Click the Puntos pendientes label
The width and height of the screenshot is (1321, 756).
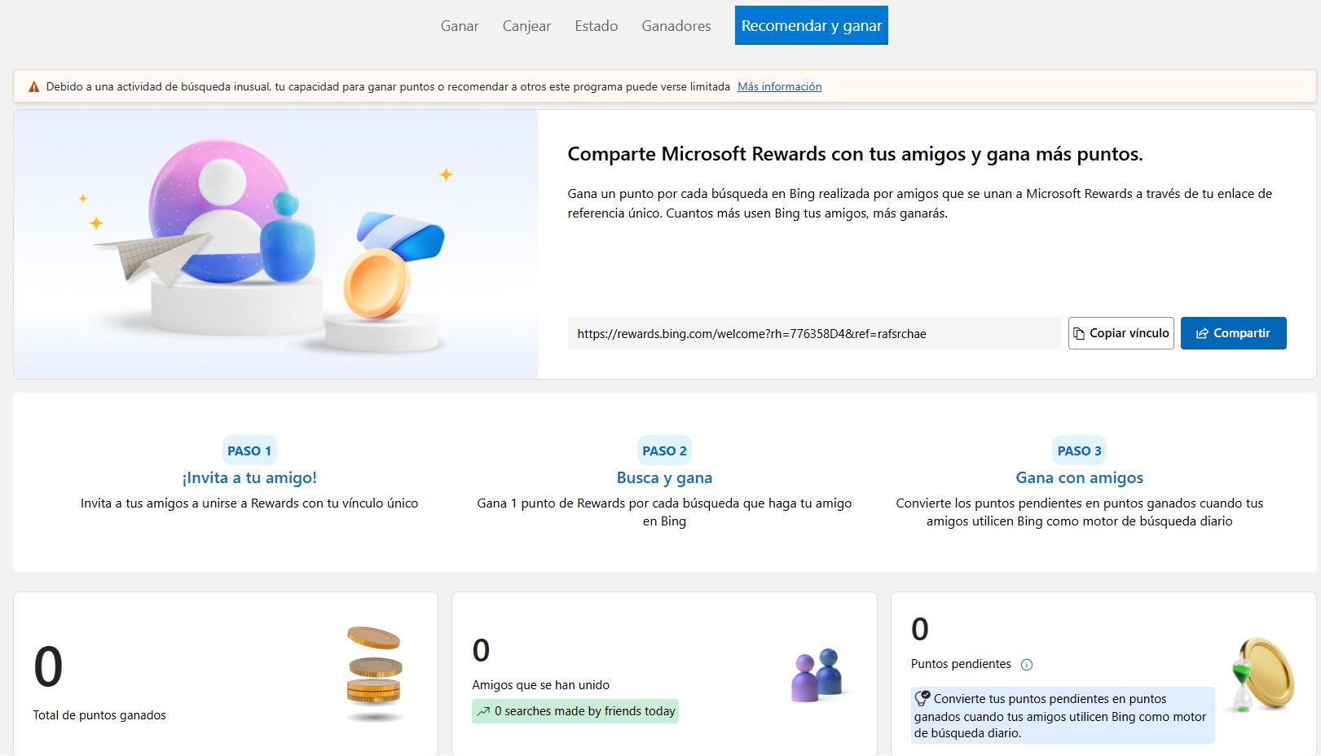961,664
